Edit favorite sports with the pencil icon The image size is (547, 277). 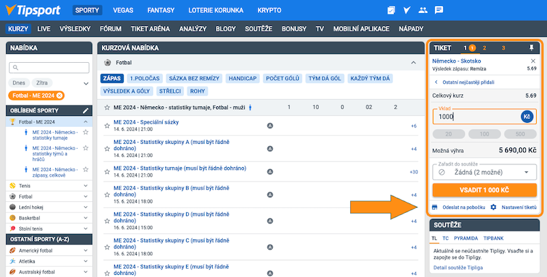pos(85,110)
